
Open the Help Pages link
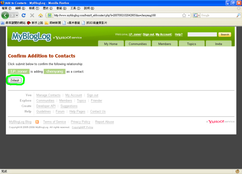point(77,111)
